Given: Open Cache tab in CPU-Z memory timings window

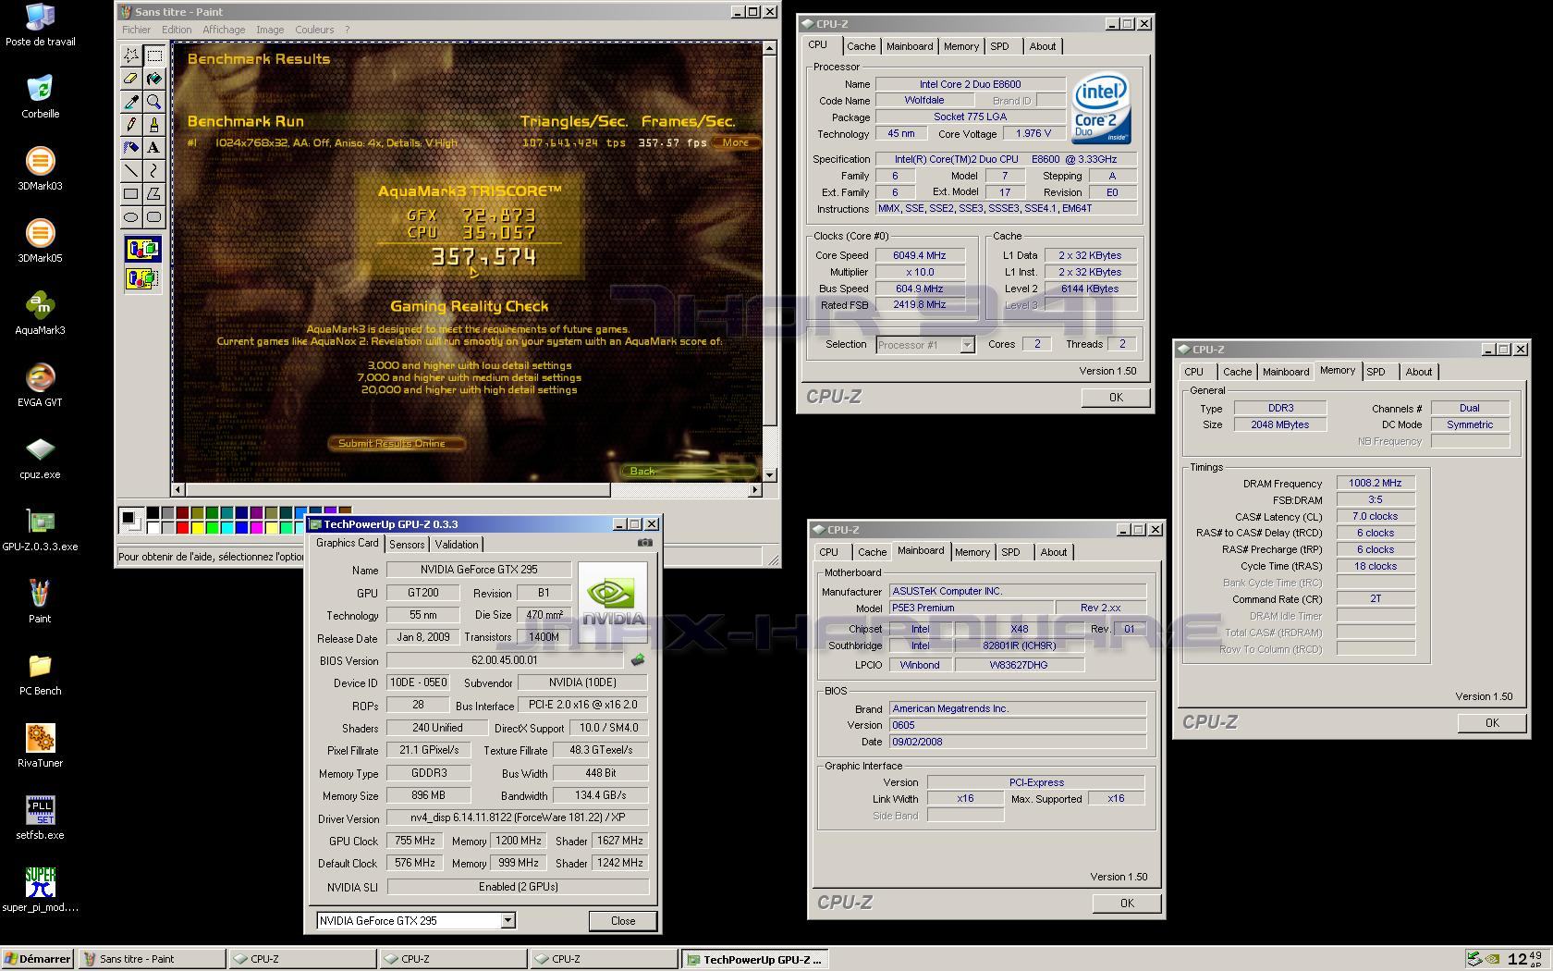Looking at the screenshot, I should coord(1237,372).
